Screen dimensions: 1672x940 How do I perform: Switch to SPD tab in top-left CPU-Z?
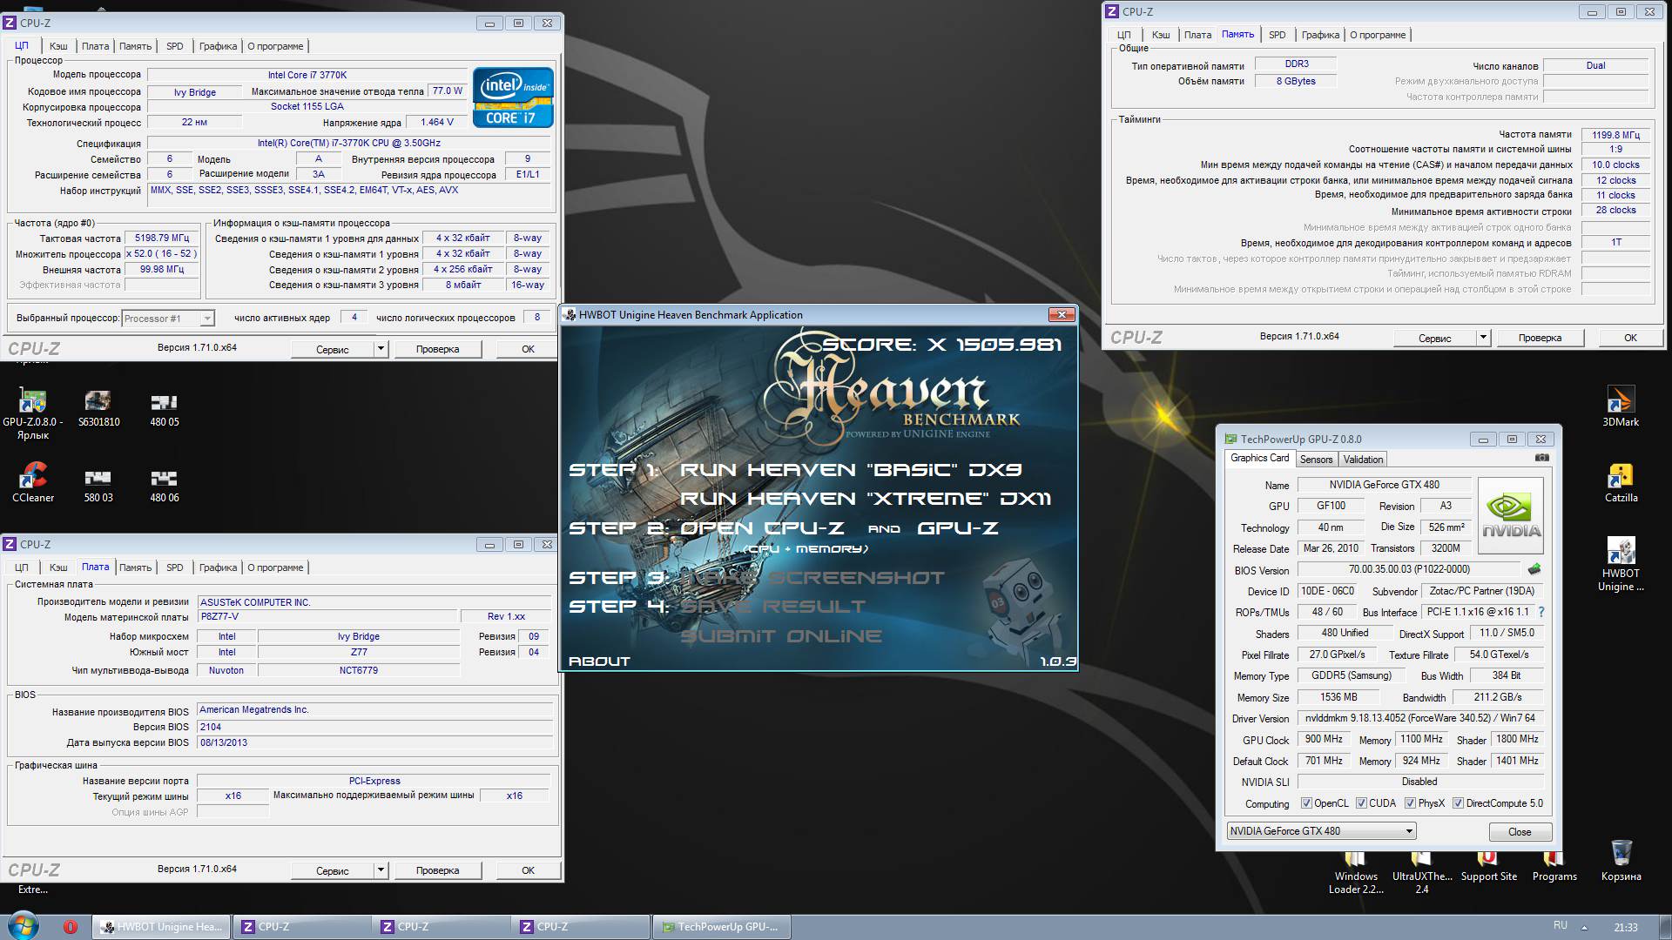175,46
